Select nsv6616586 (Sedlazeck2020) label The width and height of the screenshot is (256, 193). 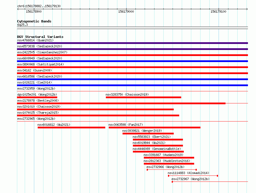(40, 76)
